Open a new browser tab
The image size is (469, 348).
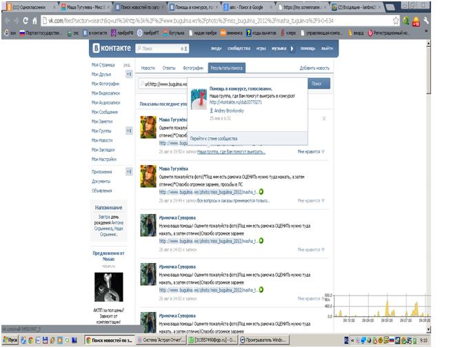point(390,8)
